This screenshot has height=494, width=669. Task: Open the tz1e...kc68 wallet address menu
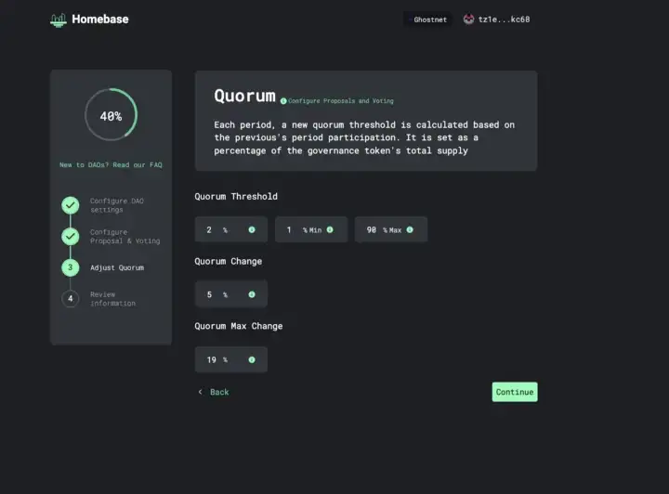[504, 19]
